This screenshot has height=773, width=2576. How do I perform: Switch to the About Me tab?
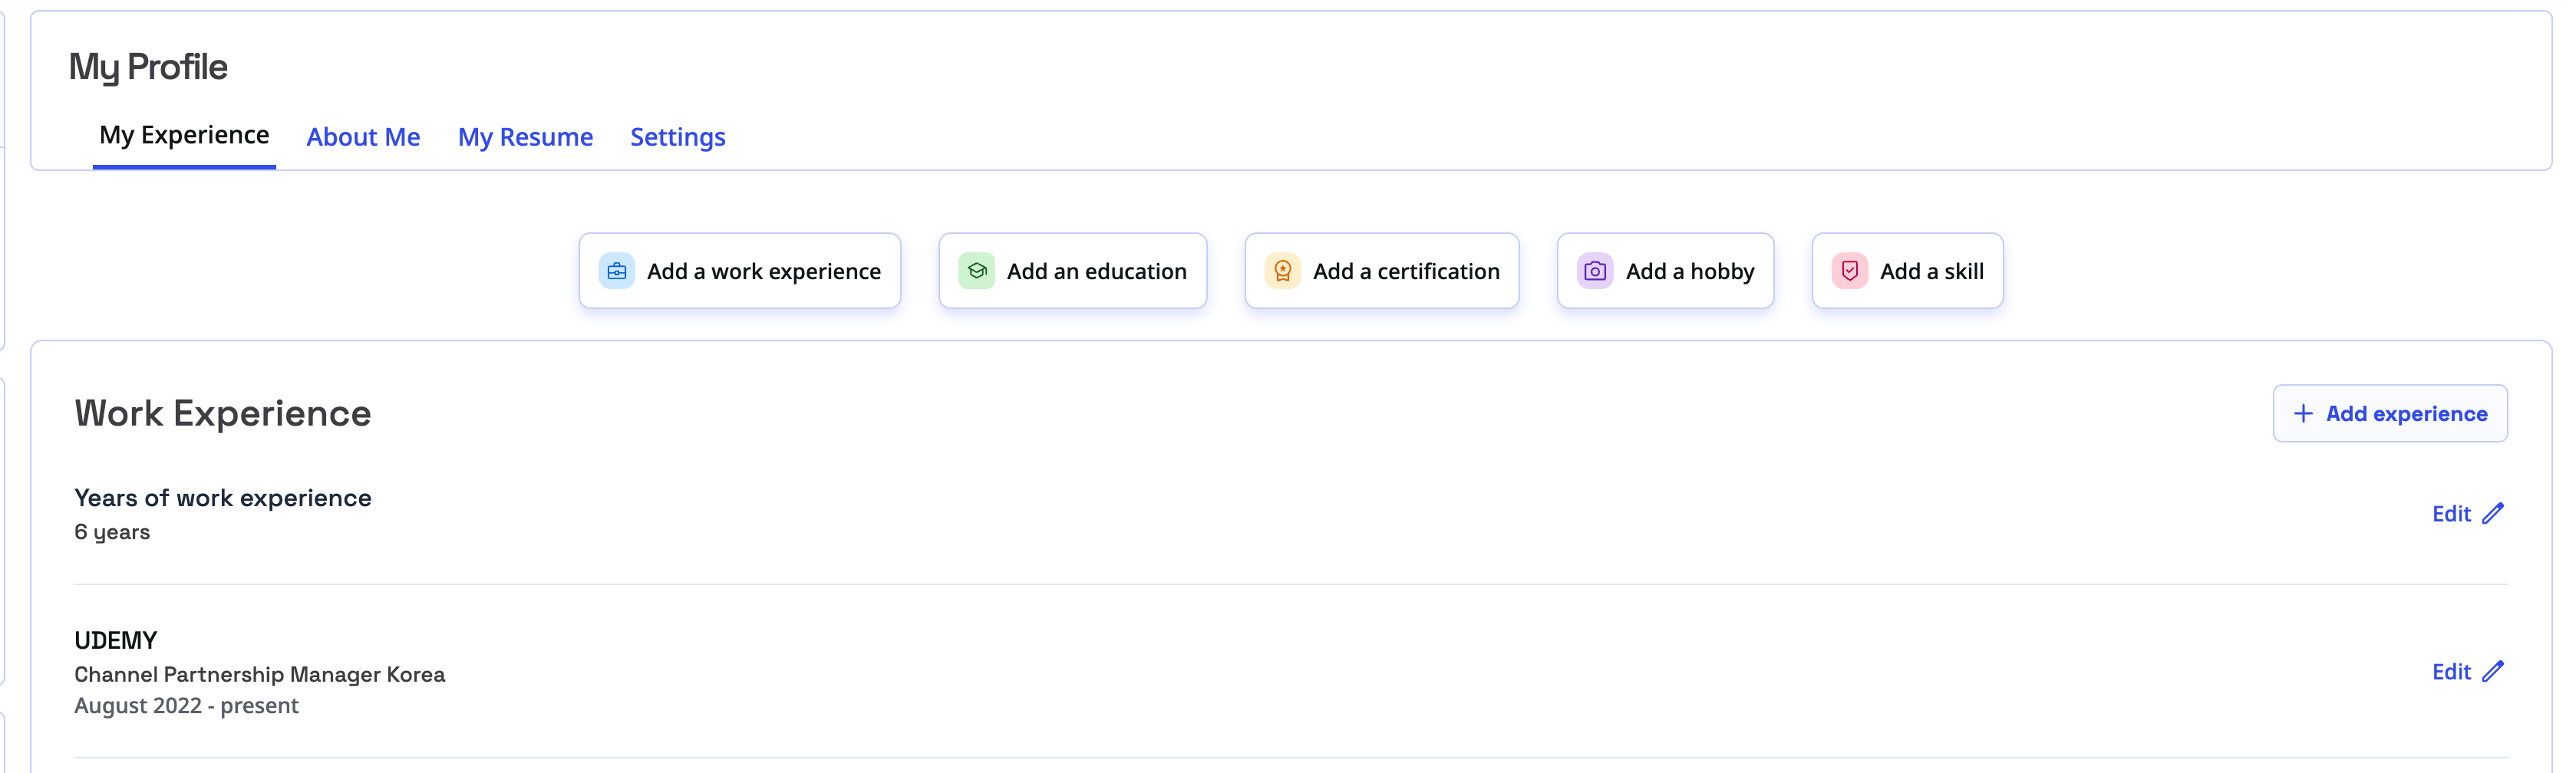[363, 137]
